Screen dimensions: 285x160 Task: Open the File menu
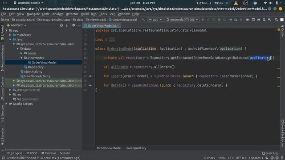tap(4, 14)
